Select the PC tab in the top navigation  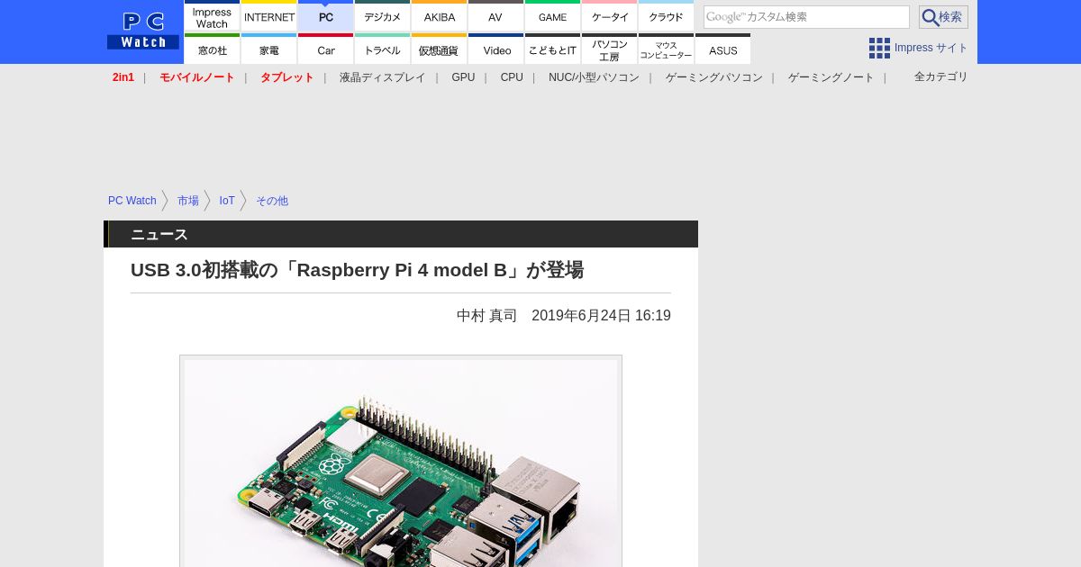click(x=325, y=15)
